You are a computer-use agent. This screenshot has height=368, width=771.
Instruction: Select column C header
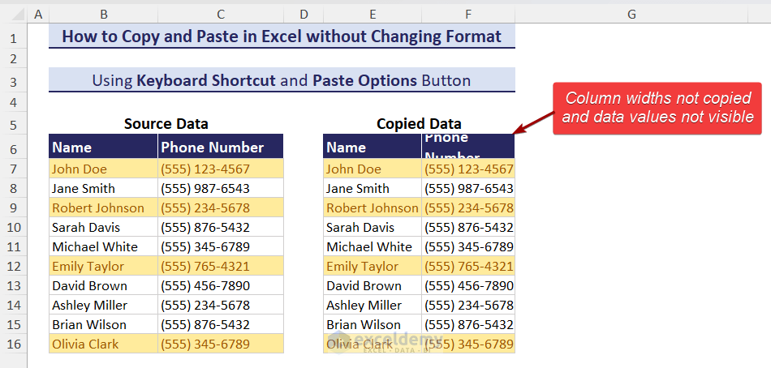(221, 14)
